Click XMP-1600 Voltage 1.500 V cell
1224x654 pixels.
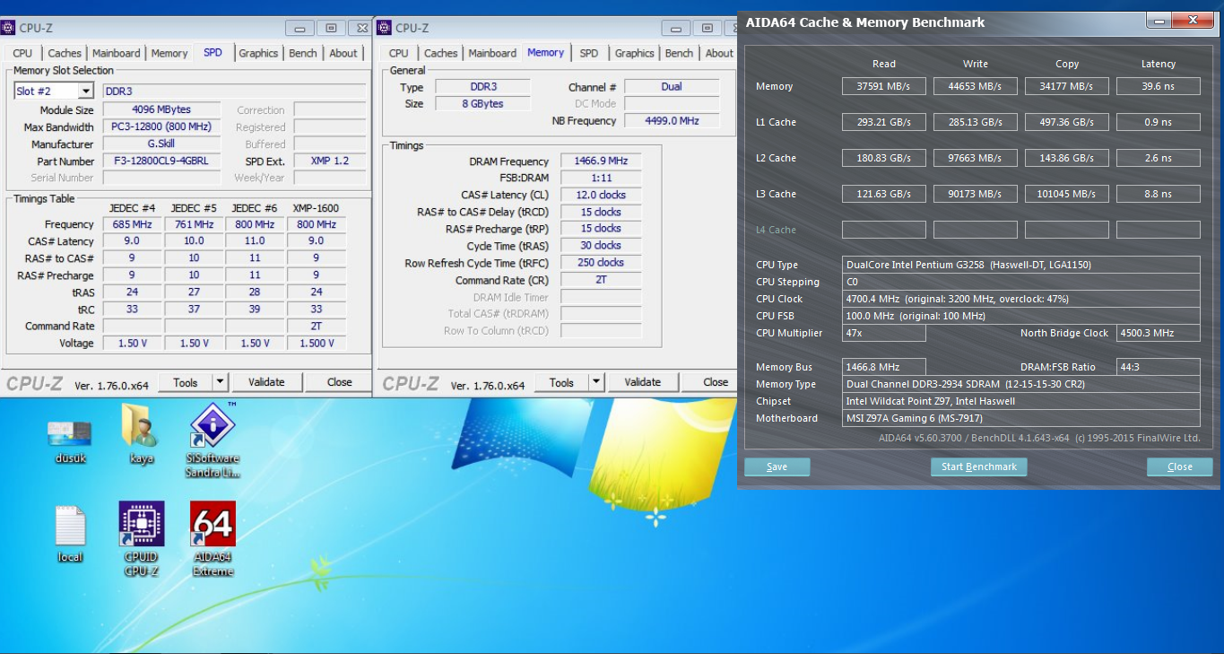click(x=317, y=343)
